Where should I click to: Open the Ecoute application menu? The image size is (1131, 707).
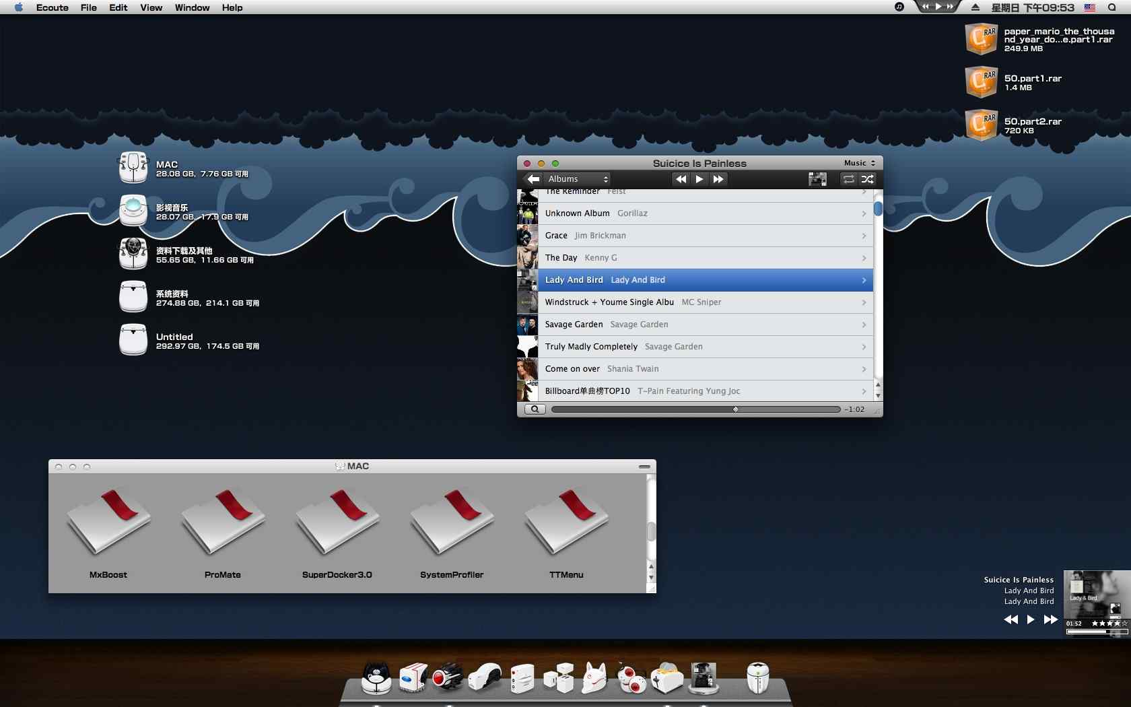click(53, 7)
